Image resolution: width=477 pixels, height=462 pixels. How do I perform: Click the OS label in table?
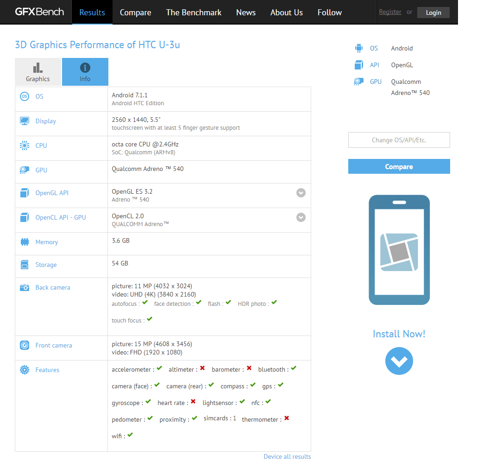(39, 96)
